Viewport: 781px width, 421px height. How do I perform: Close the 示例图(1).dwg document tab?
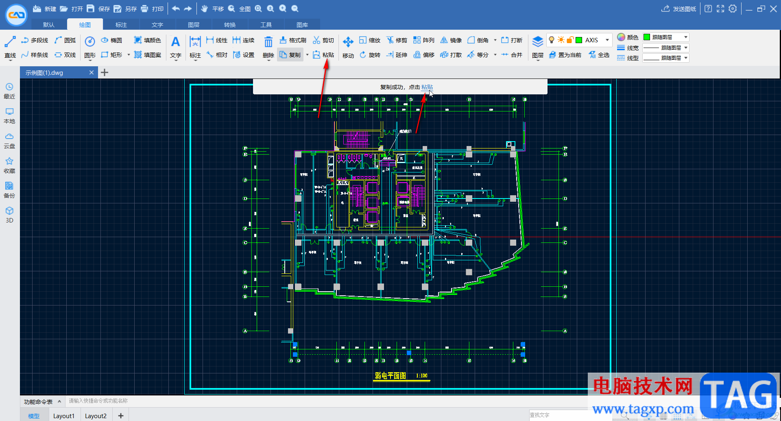coord(92,72)
